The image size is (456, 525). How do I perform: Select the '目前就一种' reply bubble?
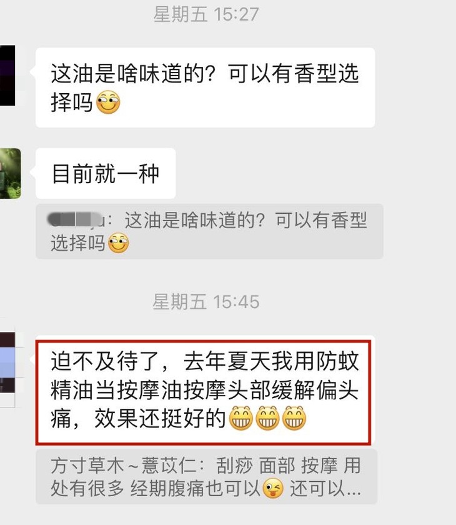click(106, 174)
